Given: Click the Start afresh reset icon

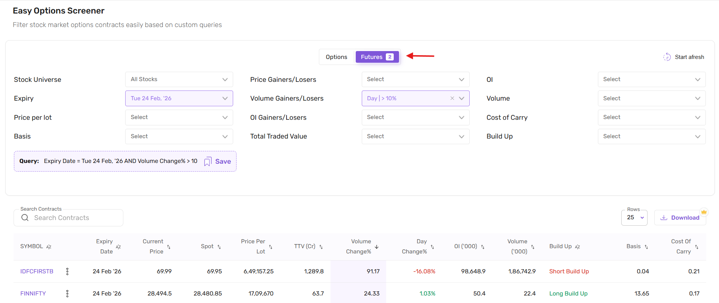Looking at the screenshot, I should click(667, 57).
